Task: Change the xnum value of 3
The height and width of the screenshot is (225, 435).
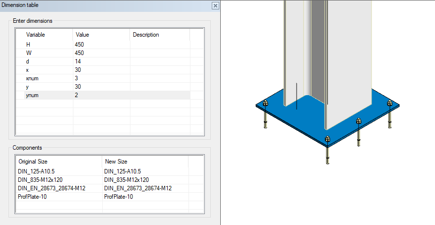Action: [x=76, y=78]
